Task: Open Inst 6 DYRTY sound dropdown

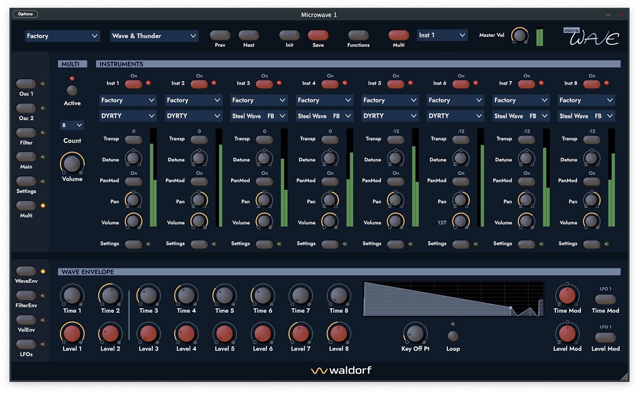Action: pyautogui.click(x=456, y=116)
